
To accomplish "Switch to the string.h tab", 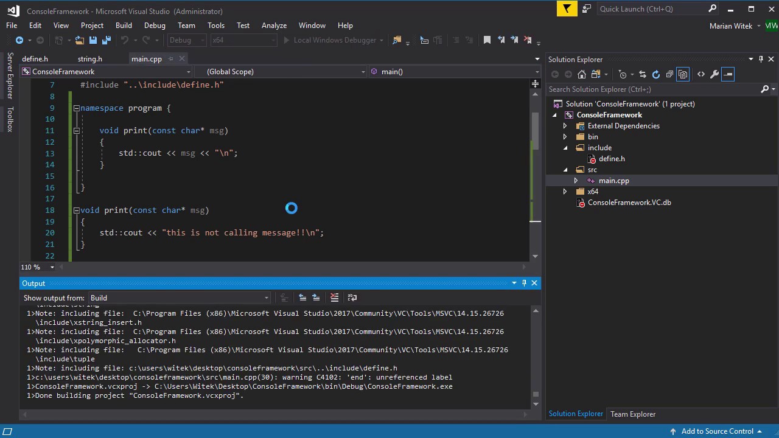I will click(90, 58).
